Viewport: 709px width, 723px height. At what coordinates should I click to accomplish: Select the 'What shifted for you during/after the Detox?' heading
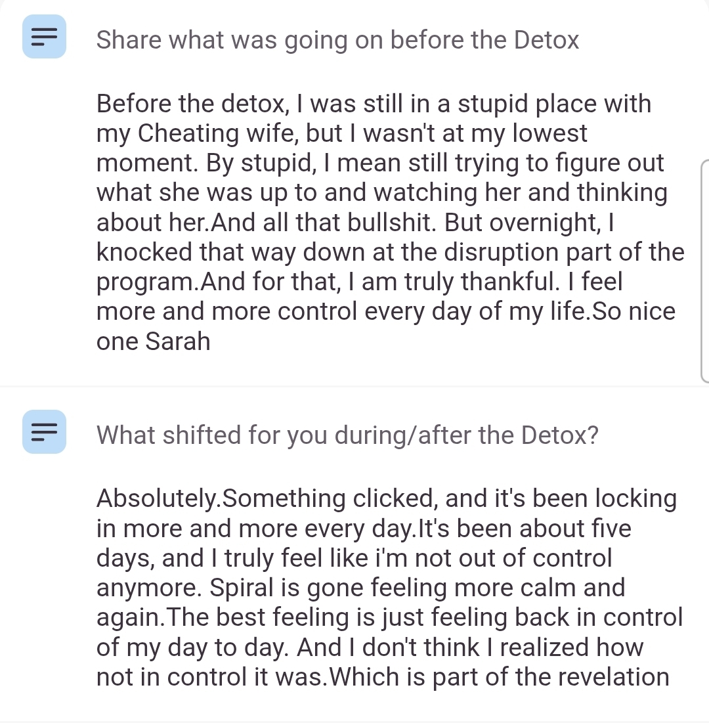(347, 435)
